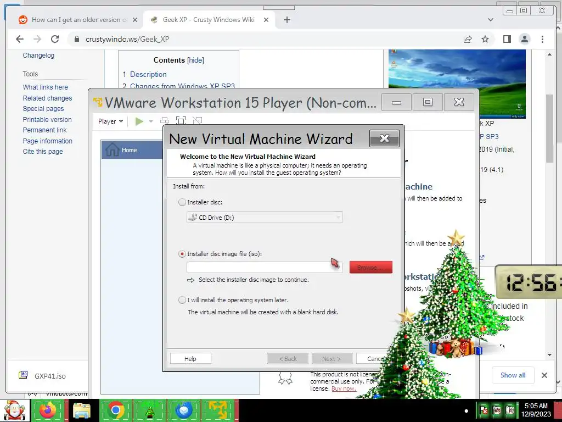Open Printable version link
This screenshot has height=422, width=562.
tap(47, 119)
